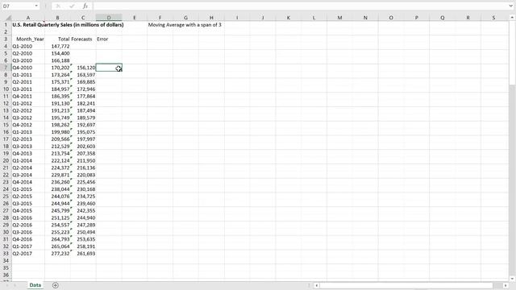The width and height of the screenshot is (516, 290).
Task: Click the forecast value 250,494
Action: pyautogui.click(x=86, y=232)
